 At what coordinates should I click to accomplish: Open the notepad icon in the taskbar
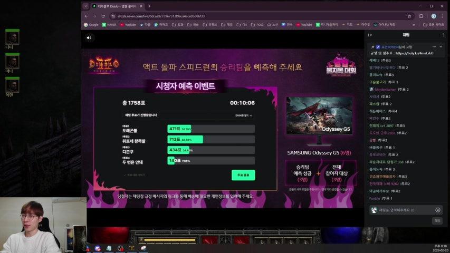pyautogui.click(x=109, y=248)
